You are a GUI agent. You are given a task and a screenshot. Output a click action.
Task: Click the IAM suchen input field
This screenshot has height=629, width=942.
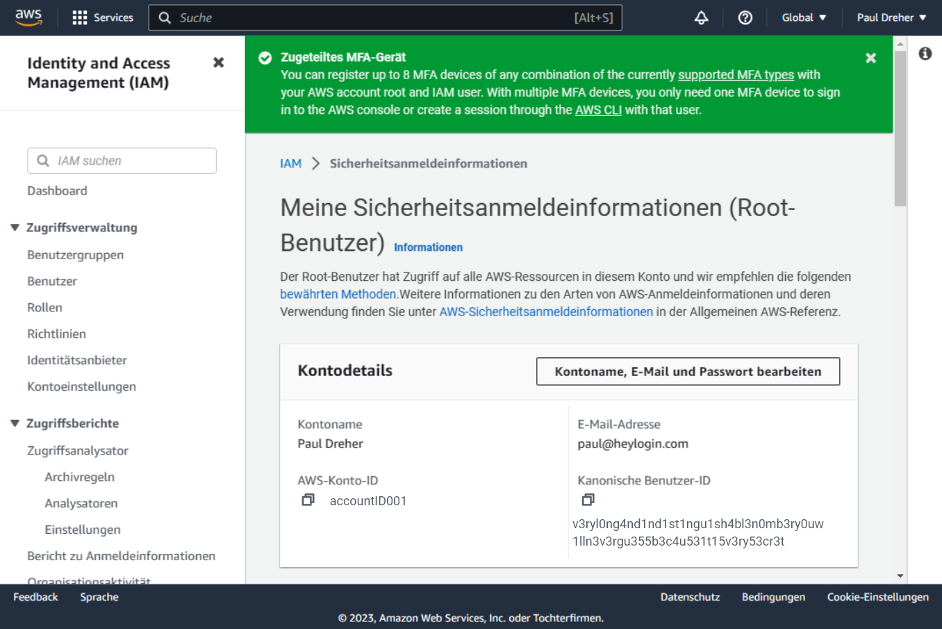pos(122,161)
